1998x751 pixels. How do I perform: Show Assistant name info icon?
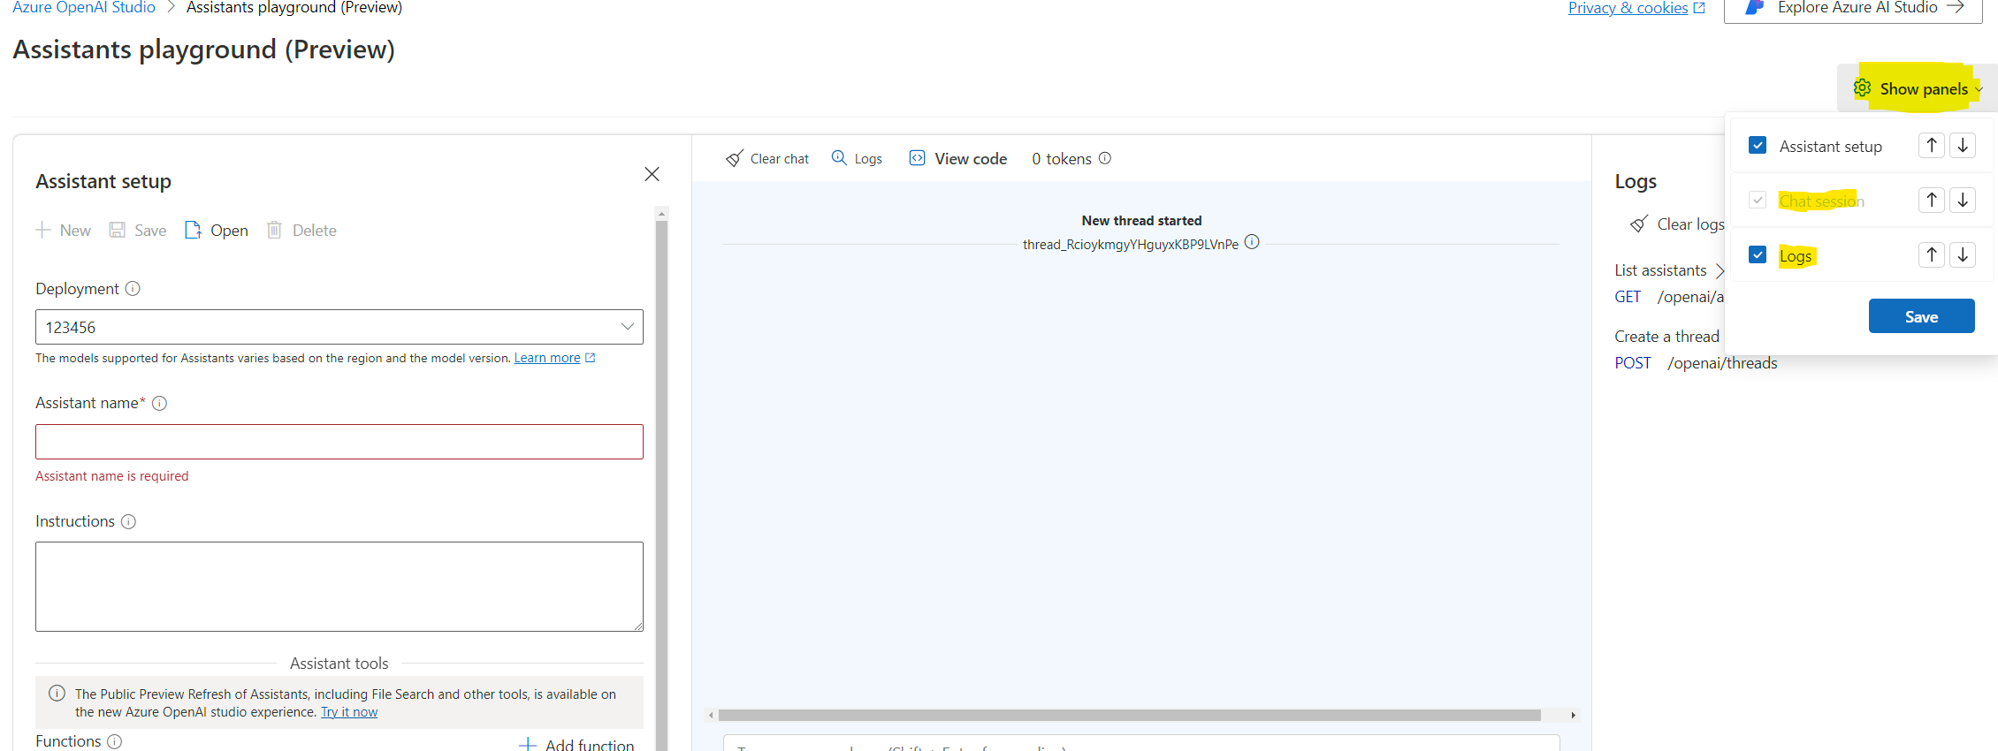coord(159,403)
